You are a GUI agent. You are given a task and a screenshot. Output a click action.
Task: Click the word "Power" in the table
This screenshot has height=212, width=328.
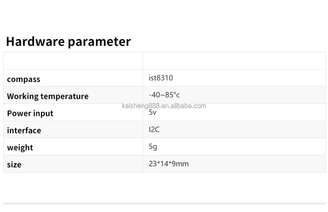click(18, 113)
